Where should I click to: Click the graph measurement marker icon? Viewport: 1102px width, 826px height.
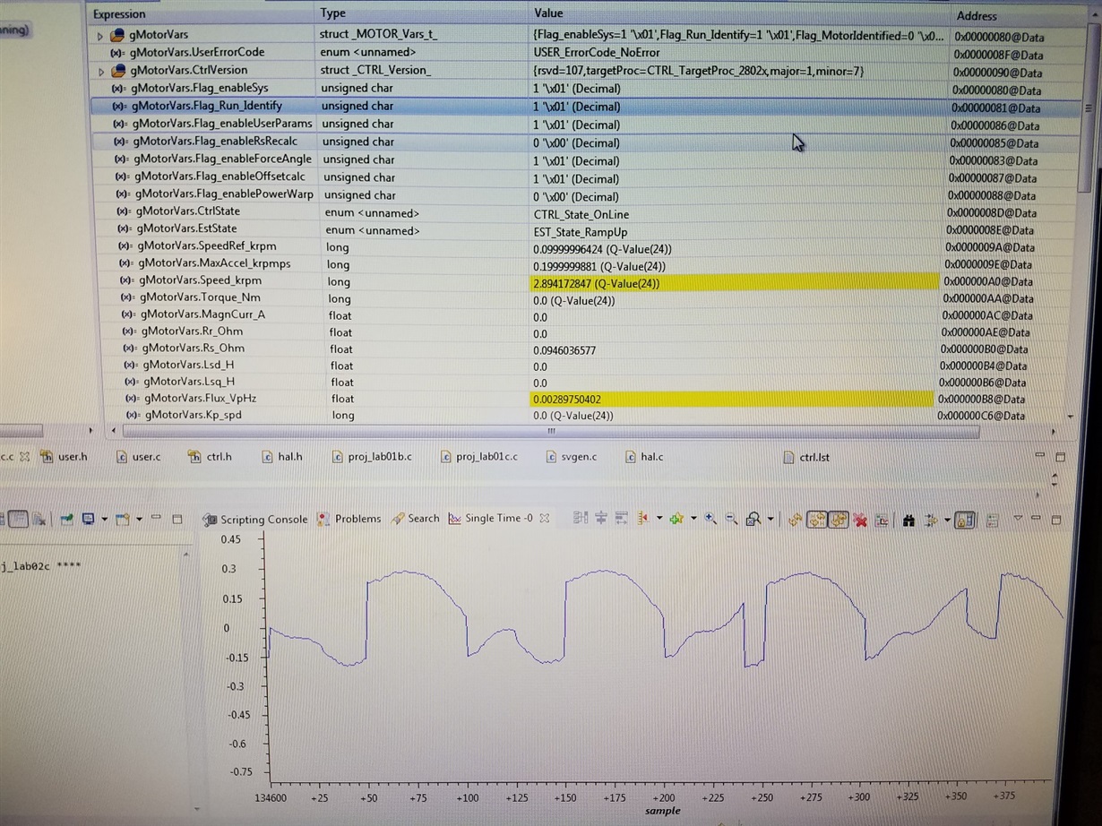pyautogui.click(x=642, y=518)
